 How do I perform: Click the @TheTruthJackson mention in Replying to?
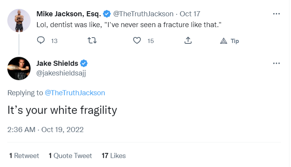(75, 93)
